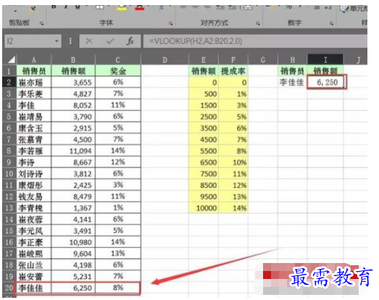Viewport: 379px width, 300px height.
Task: Click cell 李乐菱 in column A
Action: pyautogui.click(x=34, y=93)
